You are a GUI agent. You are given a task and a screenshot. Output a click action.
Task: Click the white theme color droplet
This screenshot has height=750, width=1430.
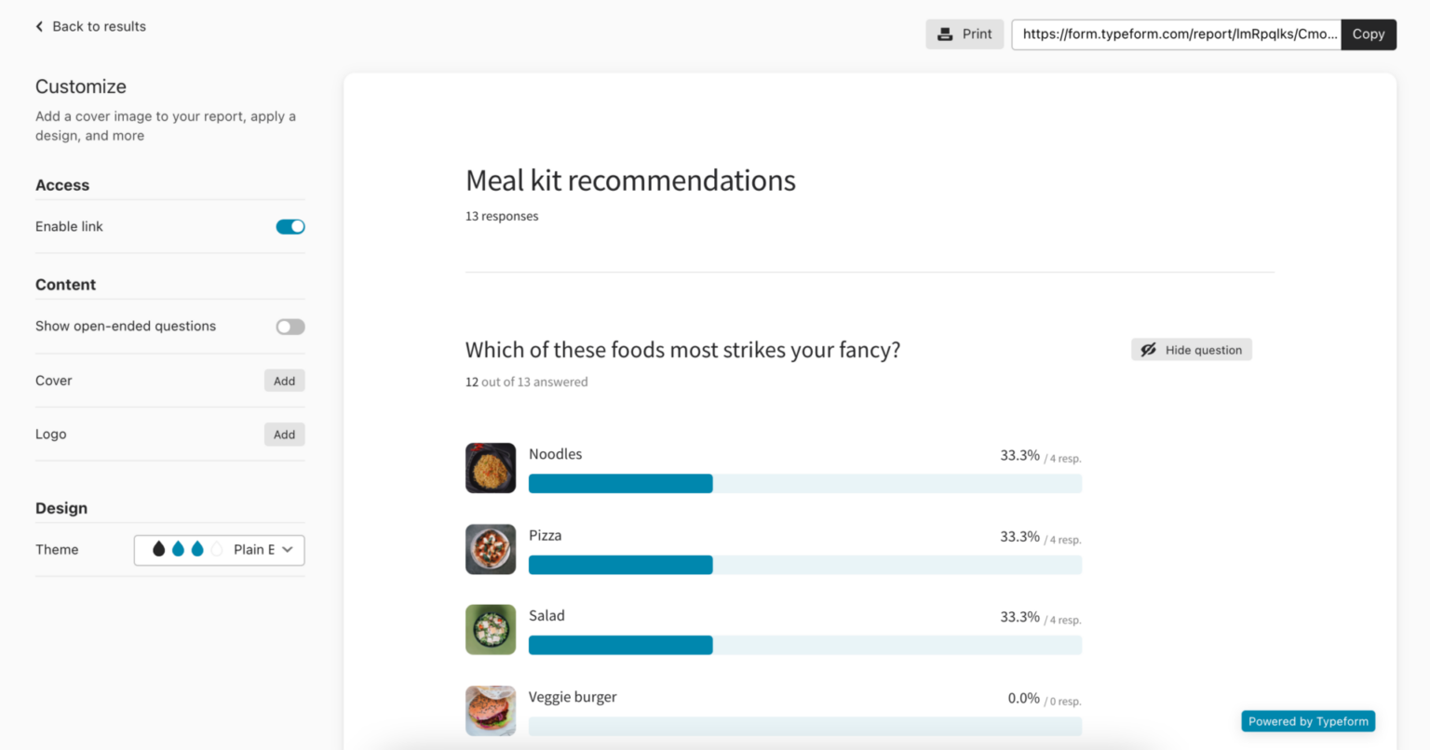click(217, 550)
